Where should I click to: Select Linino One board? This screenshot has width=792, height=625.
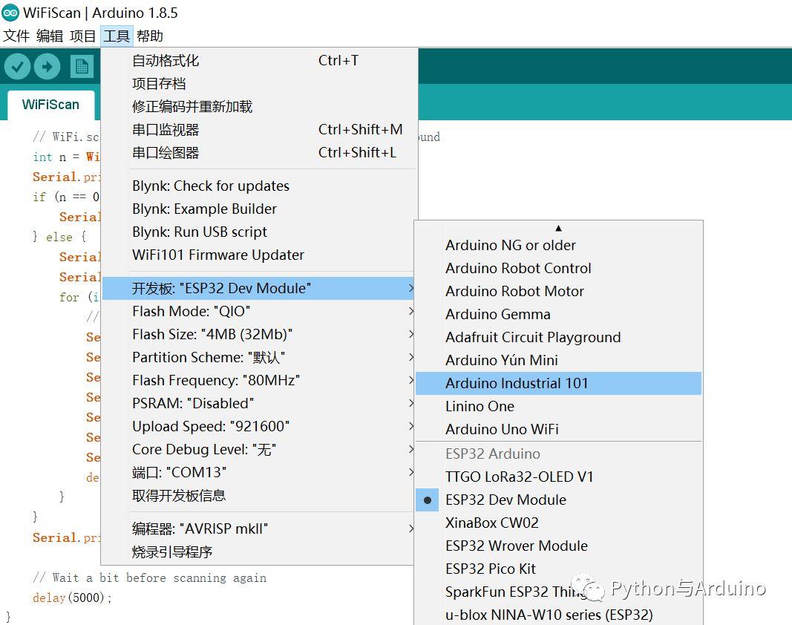click(x=558, y=406)
